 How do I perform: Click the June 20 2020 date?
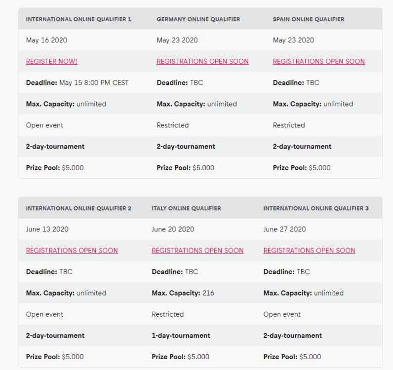[173, 229]
